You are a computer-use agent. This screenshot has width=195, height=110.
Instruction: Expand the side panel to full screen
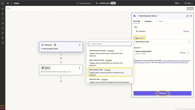(x=187, y=16)
